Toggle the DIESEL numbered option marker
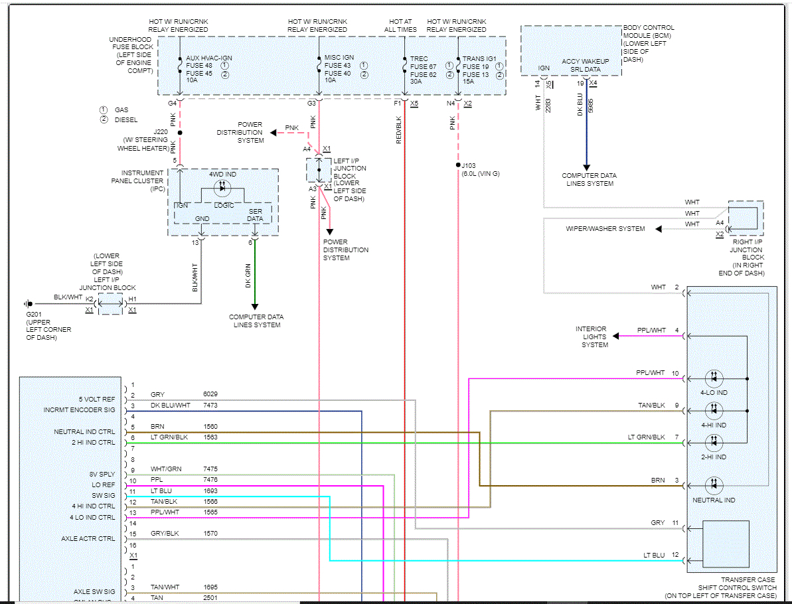This screenshot has width=792, height=604. [104, 119]
